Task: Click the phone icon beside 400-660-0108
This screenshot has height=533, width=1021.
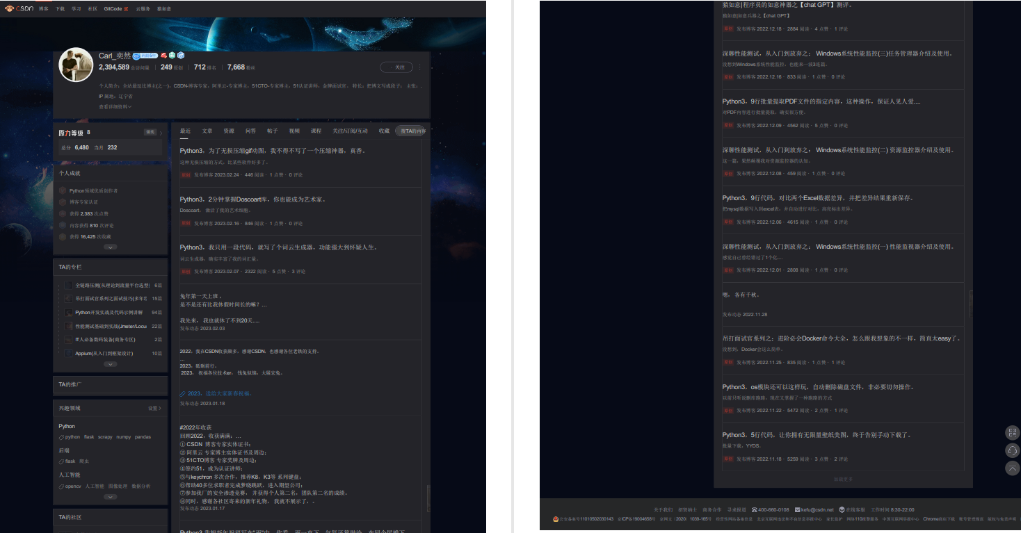Action: pos(755,509)
